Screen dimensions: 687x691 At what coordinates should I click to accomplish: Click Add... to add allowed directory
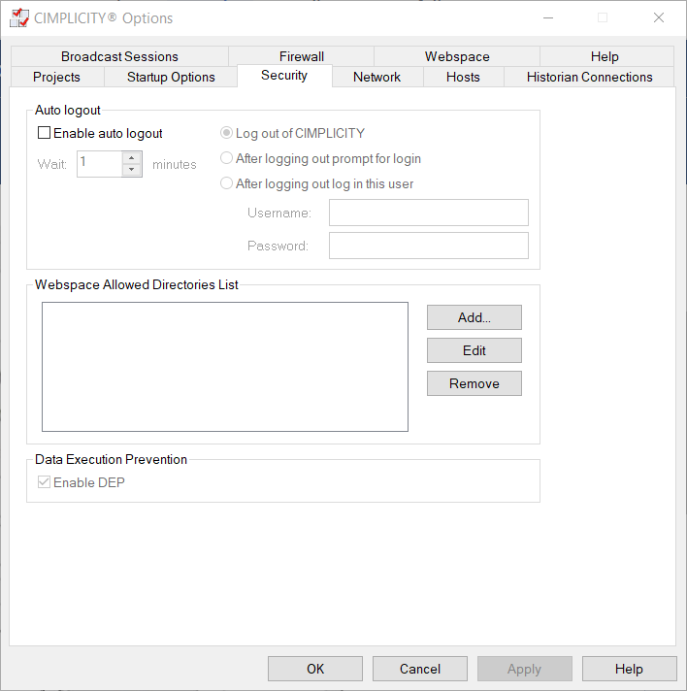coord(474,317)
